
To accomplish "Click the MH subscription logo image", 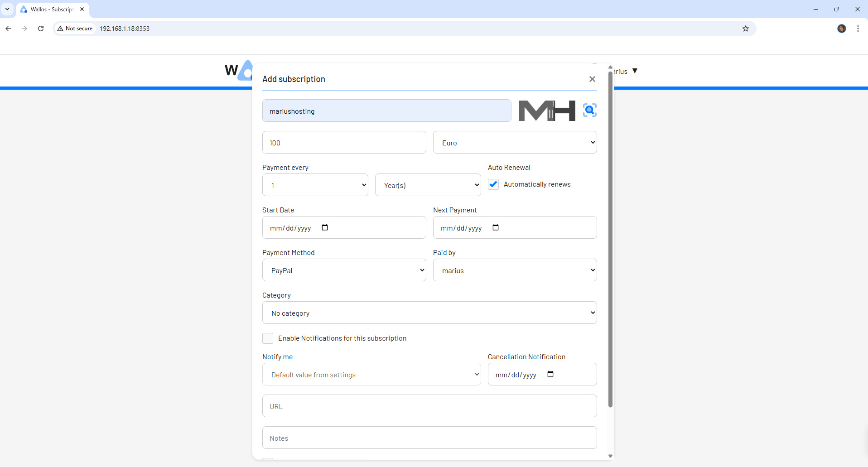I will point(547,111).
